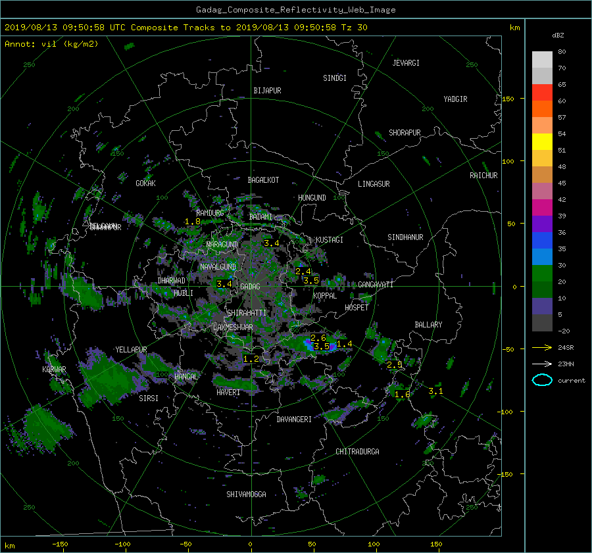Click the RAICHUR city label
592x553 pixels.
(x=483, y=176)
